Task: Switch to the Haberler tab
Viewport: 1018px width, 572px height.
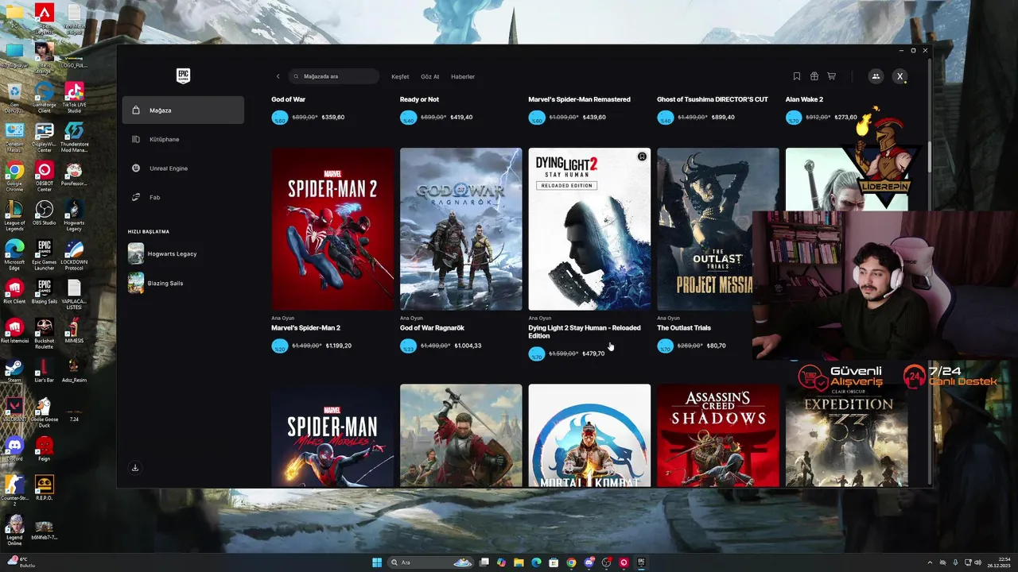Action: [x=463, y=76]
